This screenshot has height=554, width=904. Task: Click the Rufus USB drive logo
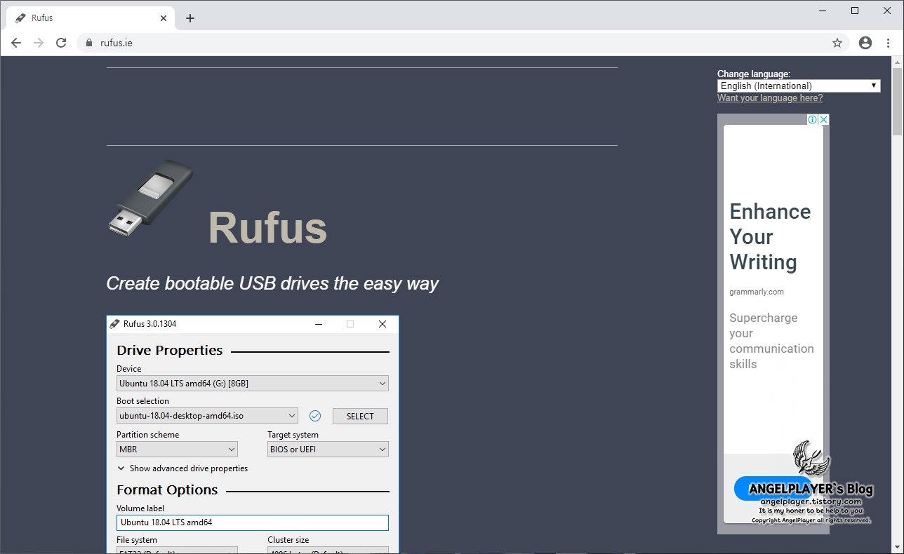151,198
